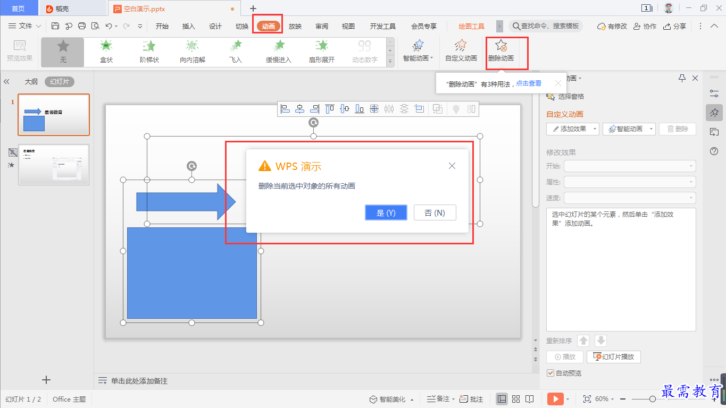Expand the animation gallery more arrow
This screenshot has width=726, height=408.
click(390, 62)
